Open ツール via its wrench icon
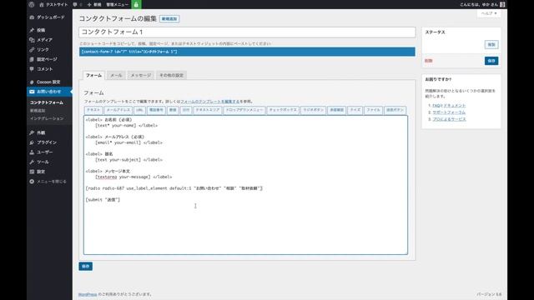 tap(32, 162)
